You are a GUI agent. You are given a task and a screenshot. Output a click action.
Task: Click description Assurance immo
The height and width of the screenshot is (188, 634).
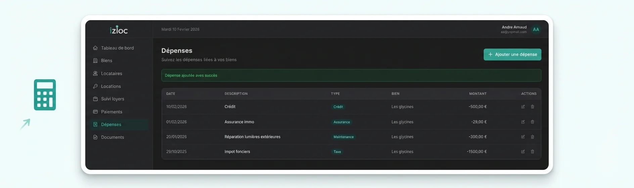pos(239,122)
